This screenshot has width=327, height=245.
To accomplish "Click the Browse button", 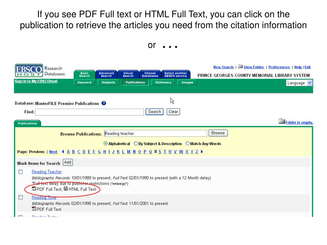I will click(x=218, y=133).
